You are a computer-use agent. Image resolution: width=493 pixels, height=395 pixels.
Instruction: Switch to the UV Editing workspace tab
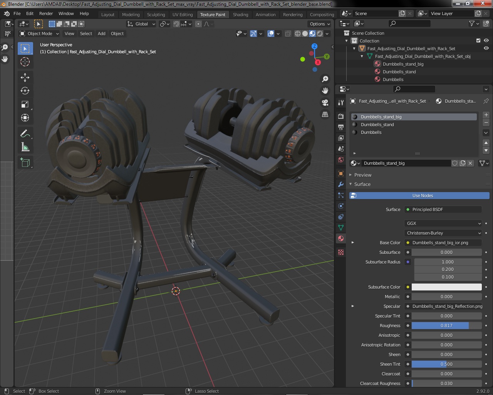tap(183, 15)
